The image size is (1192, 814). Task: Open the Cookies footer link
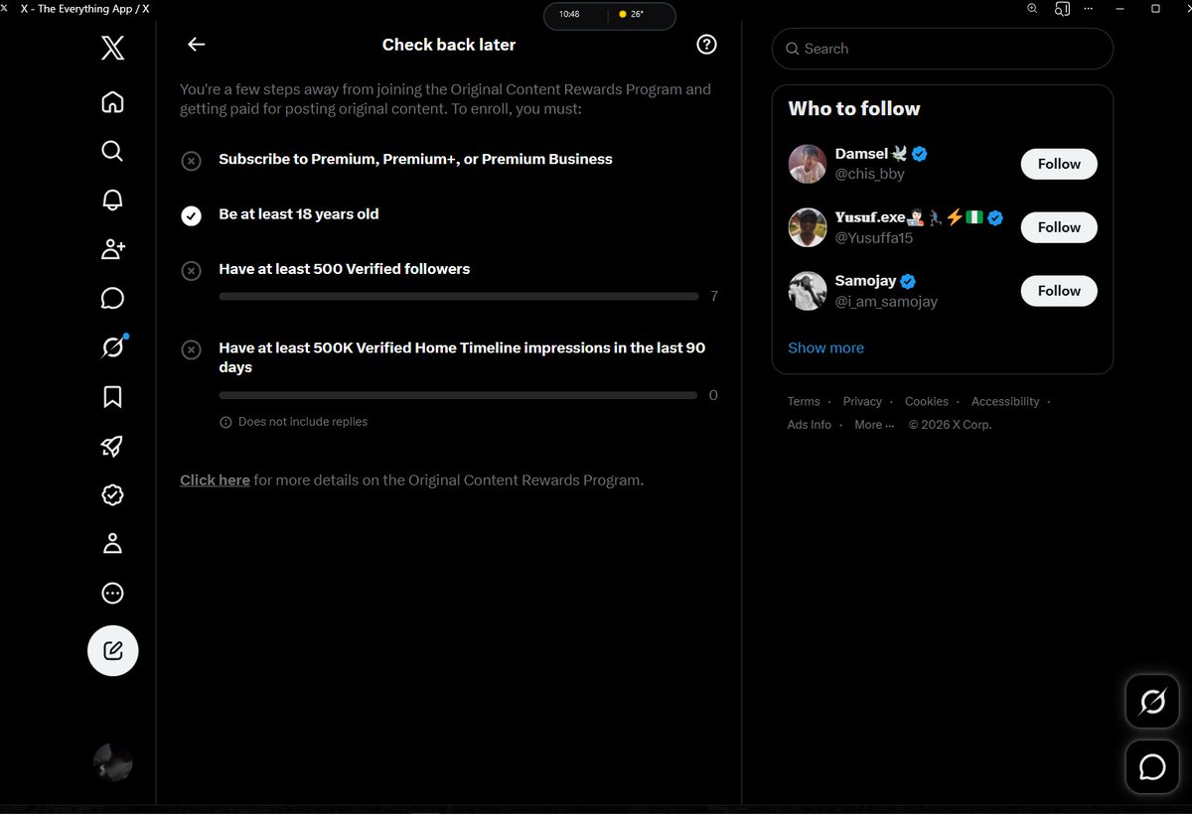[x=927, y=401]
